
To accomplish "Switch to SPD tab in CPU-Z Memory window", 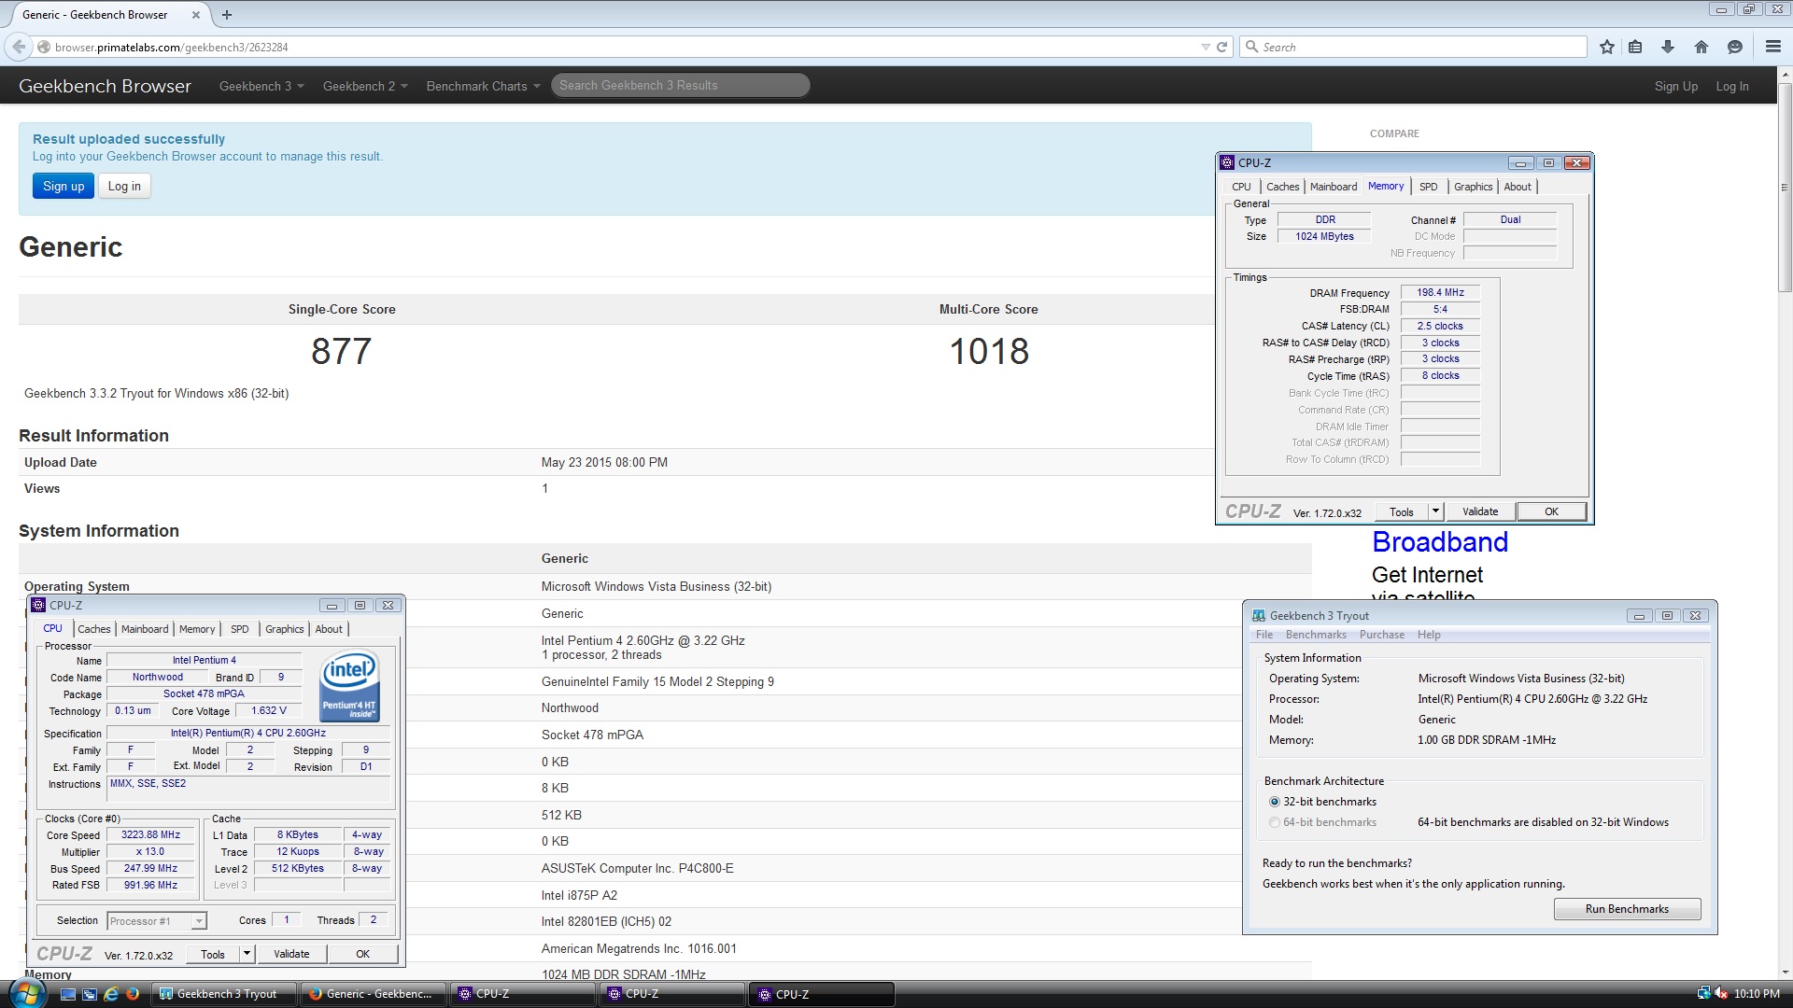I will (x=1428, y=187).
